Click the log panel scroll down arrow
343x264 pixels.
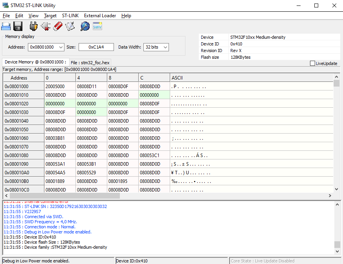pos(337,251)
